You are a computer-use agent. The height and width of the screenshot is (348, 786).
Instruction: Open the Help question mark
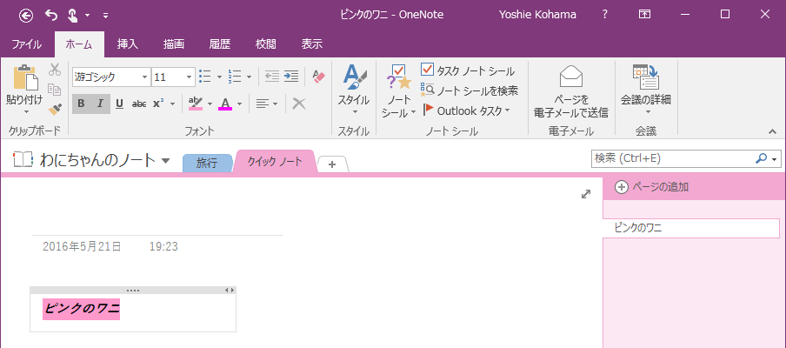tap(605, 15)
